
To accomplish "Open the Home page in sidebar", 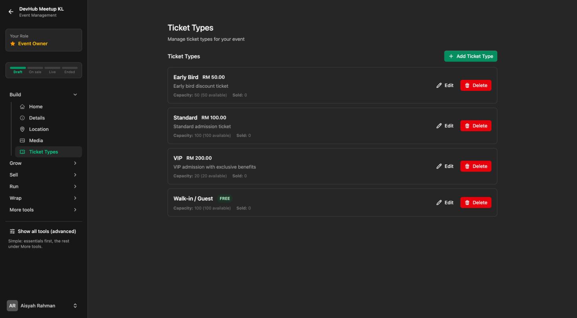I will coord(48,107).
